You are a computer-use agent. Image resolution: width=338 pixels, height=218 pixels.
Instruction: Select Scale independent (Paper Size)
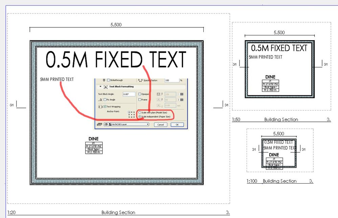(x=140, y=116)
